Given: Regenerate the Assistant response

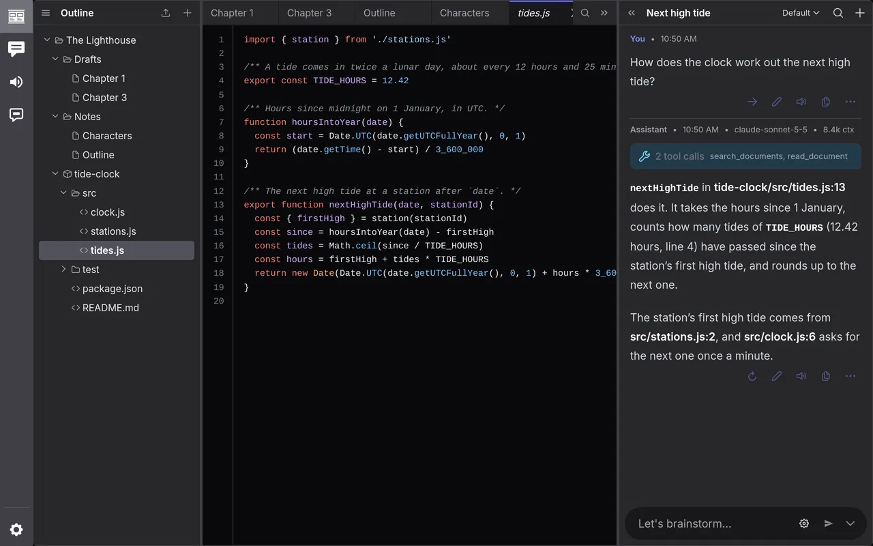Looking at the screenshot, I should click(x=752, y=376).
